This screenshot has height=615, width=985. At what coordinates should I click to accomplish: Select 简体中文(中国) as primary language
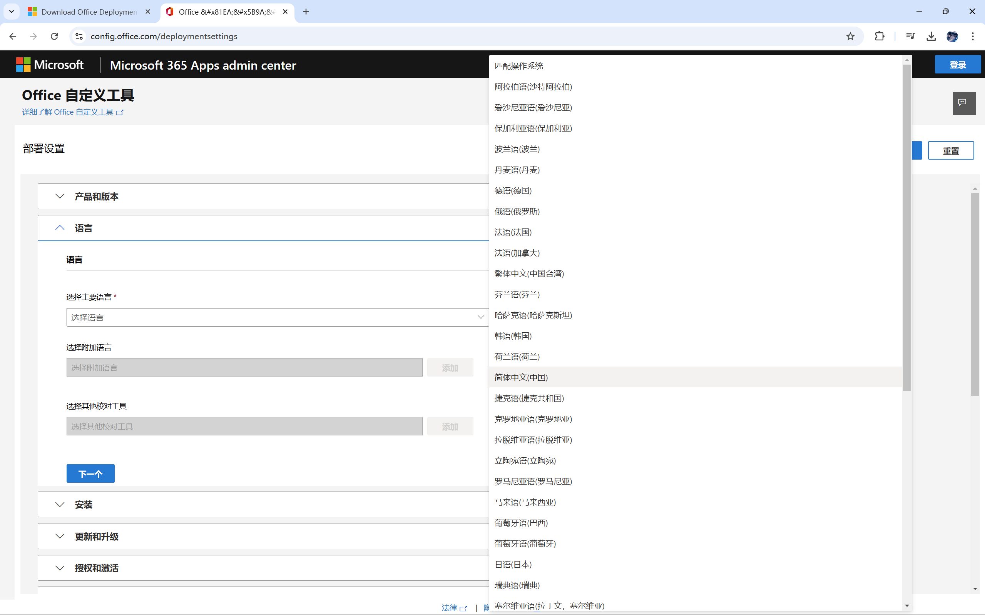696,377
